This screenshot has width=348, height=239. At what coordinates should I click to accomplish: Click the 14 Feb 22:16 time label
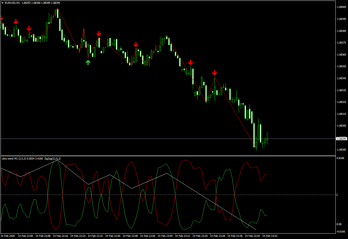(x=60, y=236)
